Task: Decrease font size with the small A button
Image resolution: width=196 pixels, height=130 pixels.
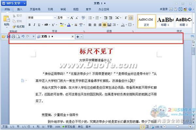Action: (x=77, y=18)
